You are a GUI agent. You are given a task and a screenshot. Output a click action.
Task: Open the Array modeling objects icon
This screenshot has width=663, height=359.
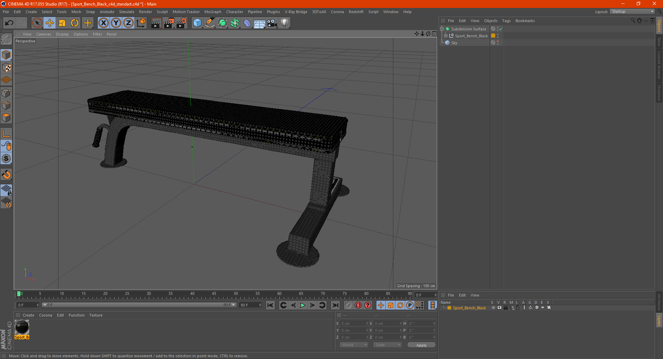tap(235, 23)
